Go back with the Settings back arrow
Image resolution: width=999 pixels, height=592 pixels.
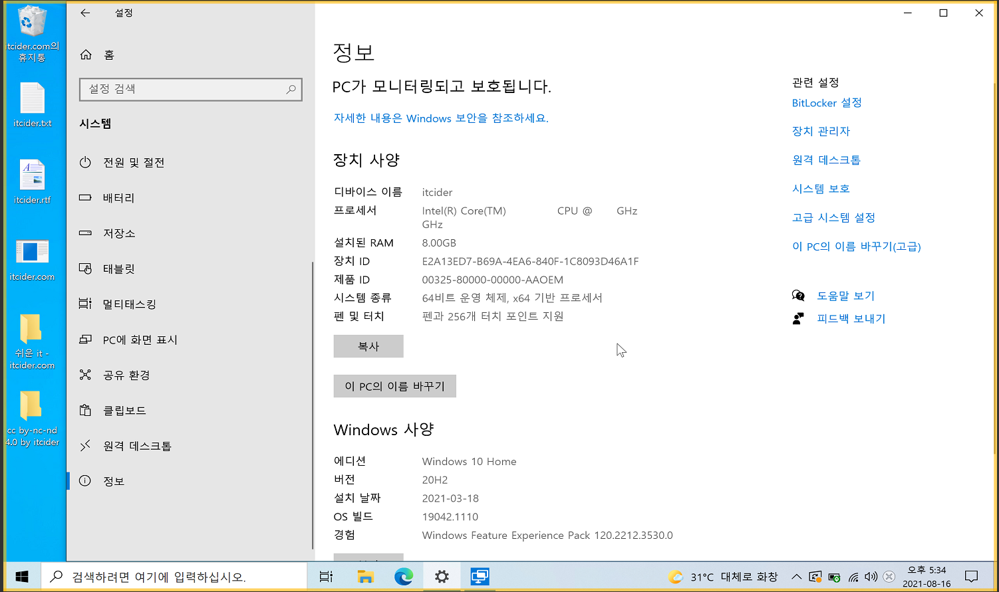pos(85,13)
